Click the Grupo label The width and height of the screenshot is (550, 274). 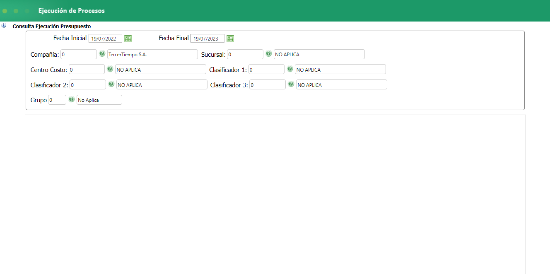pyautogui.click(x=39, y=100)
